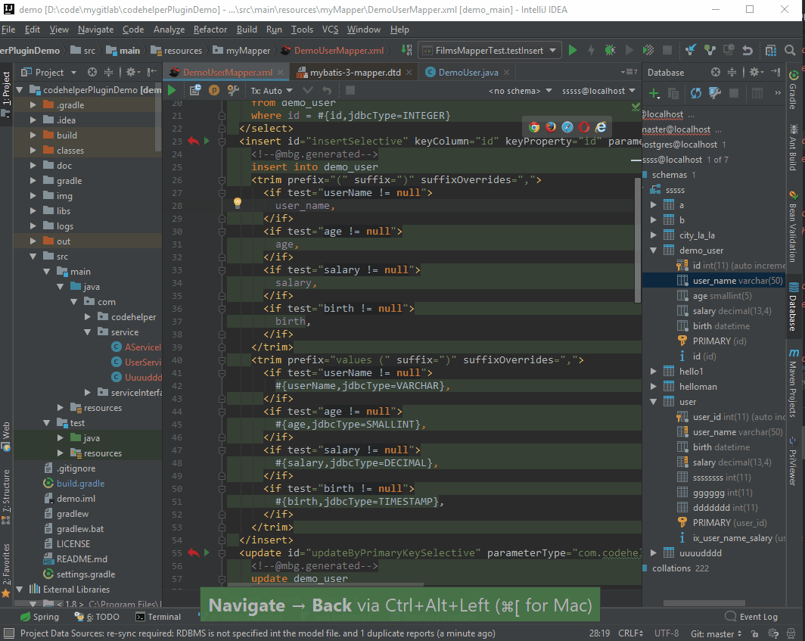This screenshot has height=641, width=805.
Task: Click myMapper breadcrumb in navigation bar
Action: (x=242, y=51)
